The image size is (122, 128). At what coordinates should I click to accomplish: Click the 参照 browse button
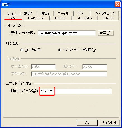(x=106, y=33)
